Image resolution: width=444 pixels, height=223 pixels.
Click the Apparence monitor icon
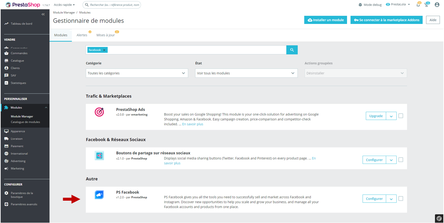click(6, 131)
